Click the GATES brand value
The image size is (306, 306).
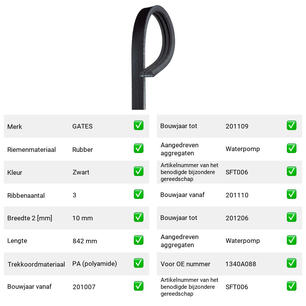click(x=82, y=126)
